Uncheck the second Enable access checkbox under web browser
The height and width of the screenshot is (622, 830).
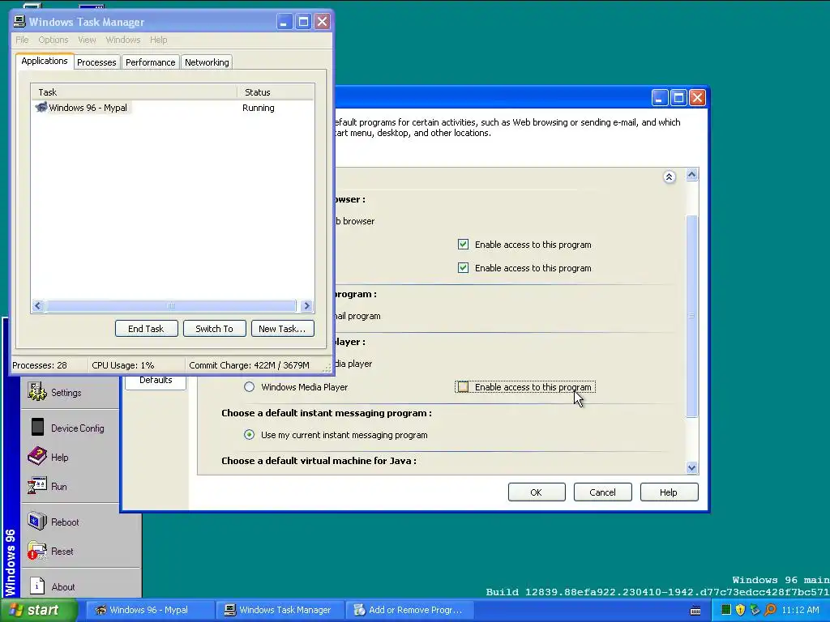click(463, 267)
